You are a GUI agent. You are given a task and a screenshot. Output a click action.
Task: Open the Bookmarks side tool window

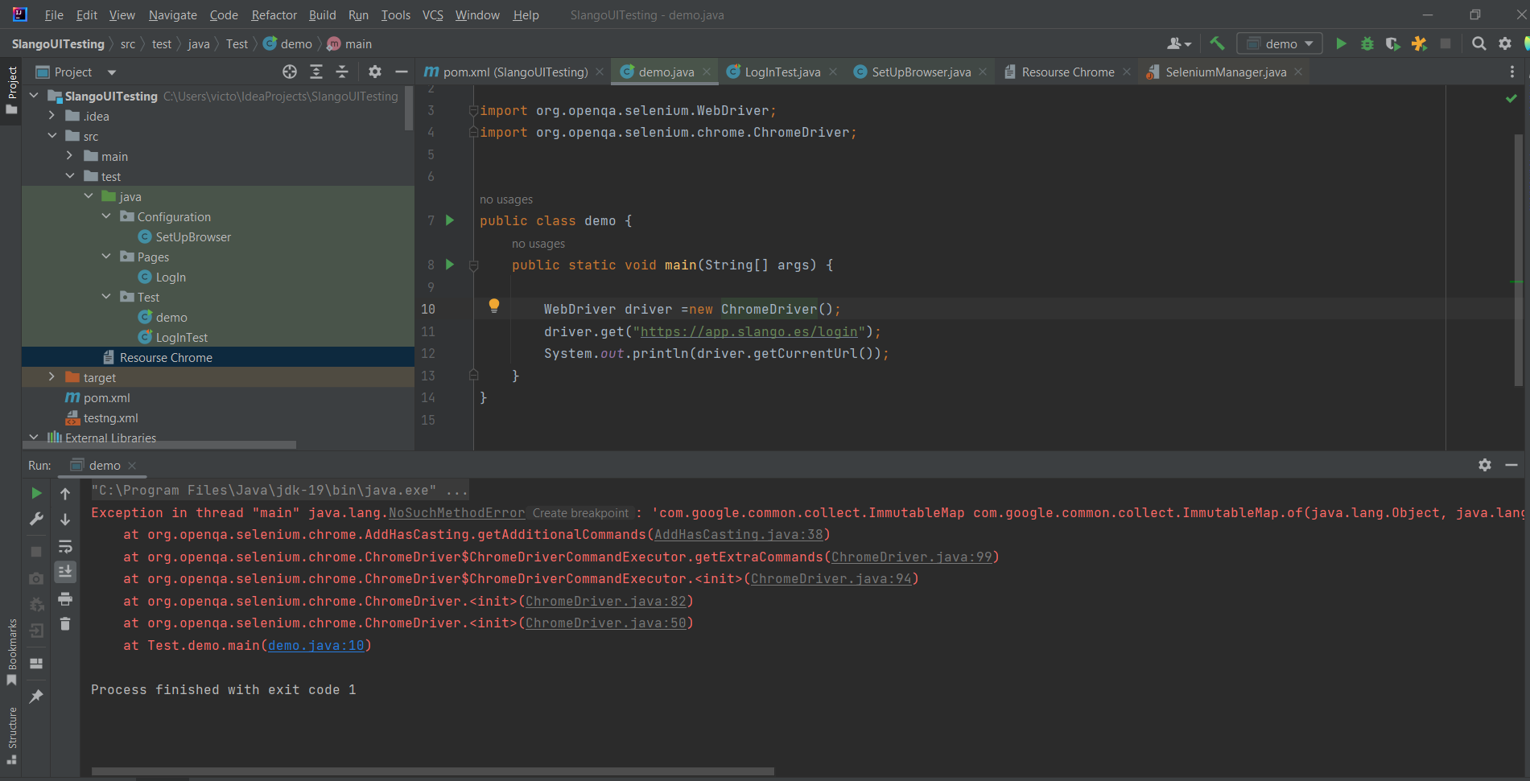tap(11, 652)
